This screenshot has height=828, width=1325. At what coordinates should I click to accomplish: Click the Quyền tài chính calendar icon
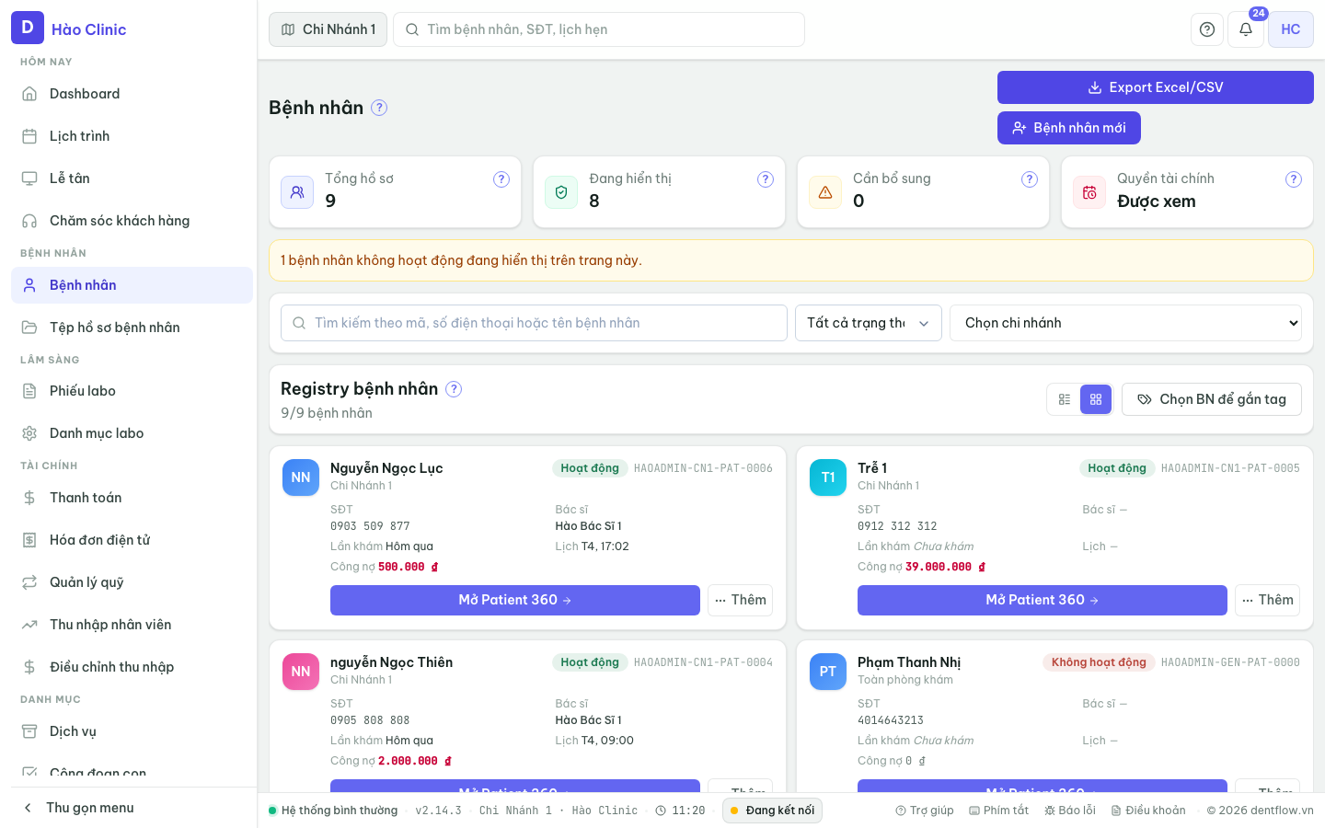[x=1089, y=192]
